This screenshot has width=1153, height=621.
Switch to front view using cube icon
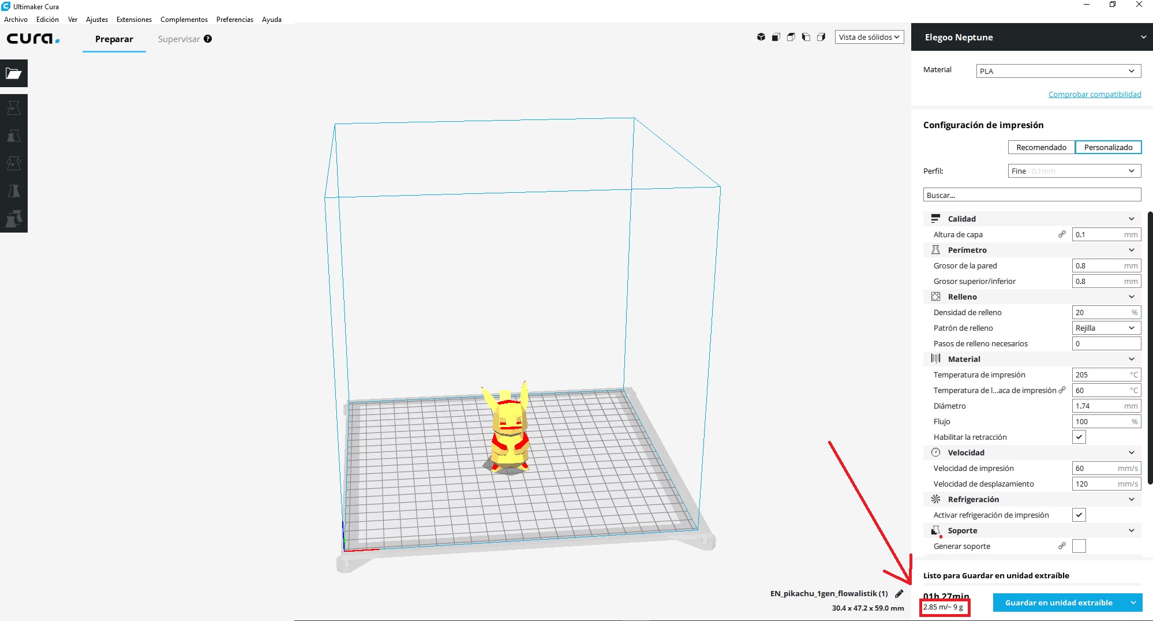coord(776,36)
